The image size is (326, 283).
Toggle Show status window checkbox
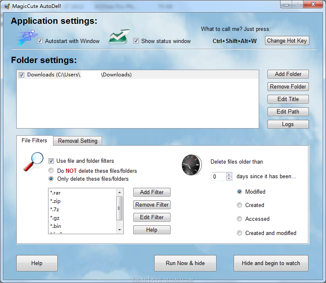pos(136,41)
